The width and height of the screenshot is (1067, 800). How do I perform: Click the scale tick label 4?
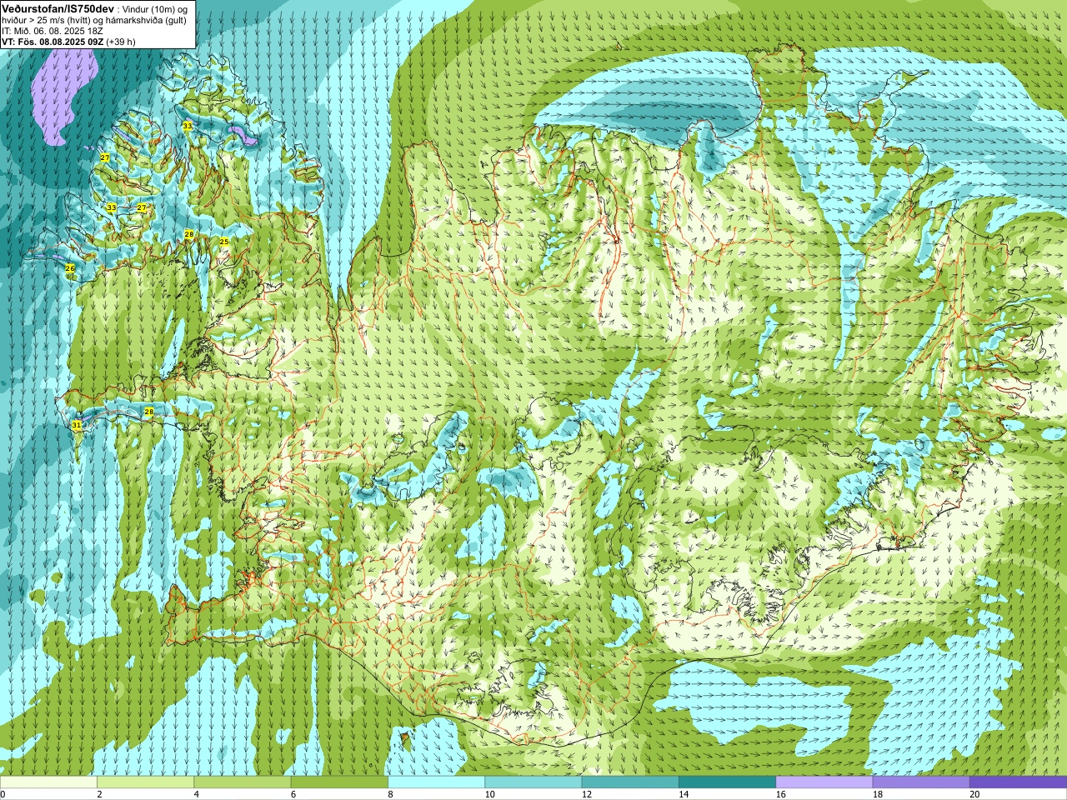[196, 794]
